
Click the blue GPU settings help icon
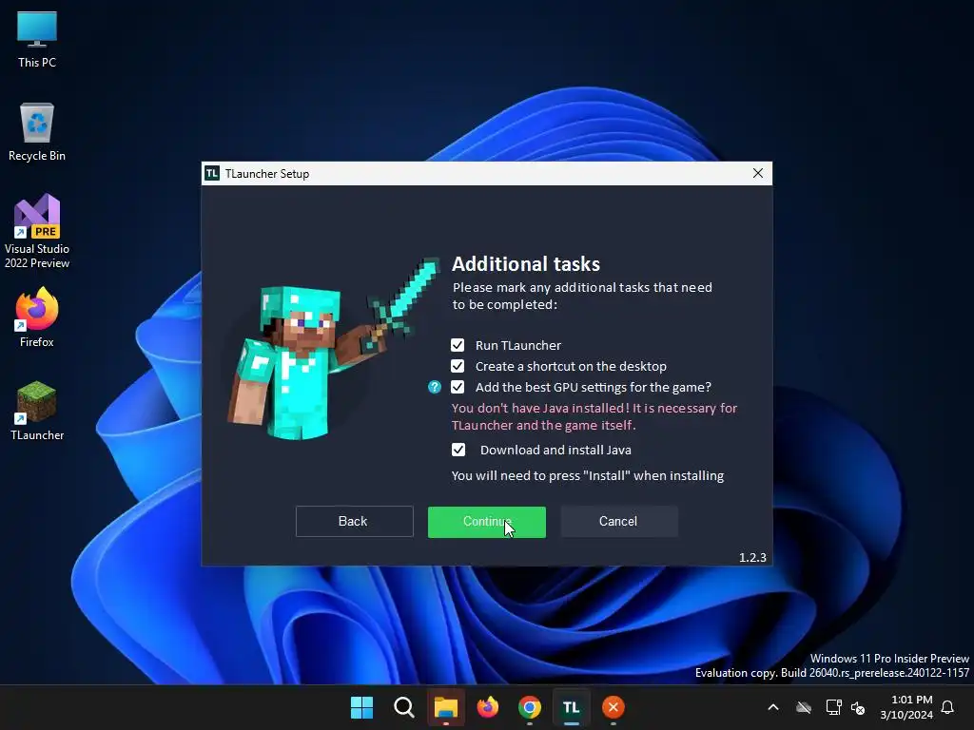pos(434,388)
